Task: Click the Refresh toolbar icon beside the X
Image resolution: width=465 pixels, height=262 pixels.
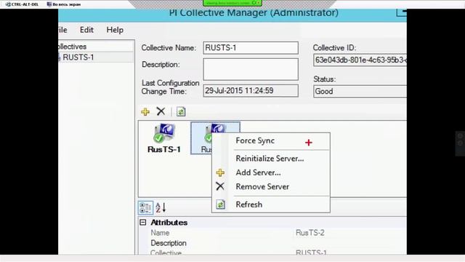Action: [x=181, y=111]
